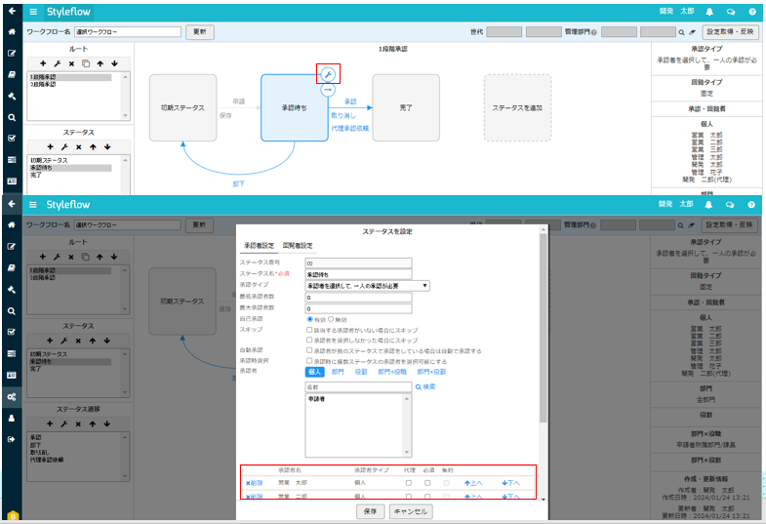
Task: Move route up in upper ルート toolbar
Action: pyautogui.click(x=101, y=63)
